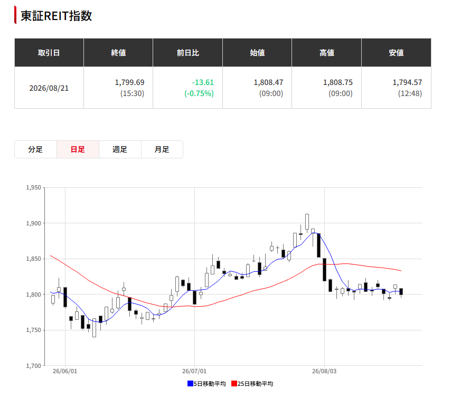Click the 1,850 y-axis label
Viewport: 451px width, 398px height.
(34, 259)
